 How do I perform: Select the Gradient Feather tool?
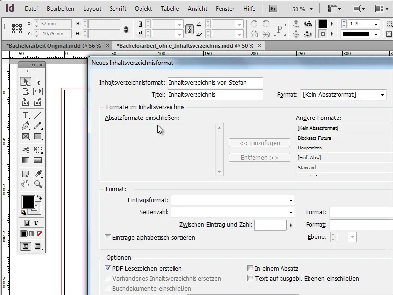point(38,160)
